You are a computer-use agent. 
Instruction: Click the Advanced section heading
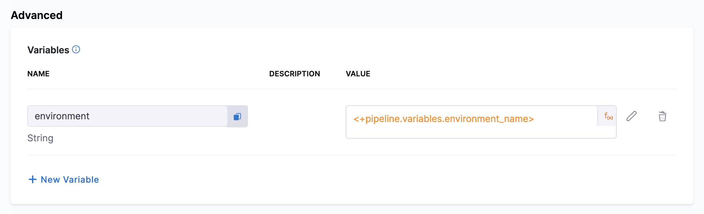37,15
